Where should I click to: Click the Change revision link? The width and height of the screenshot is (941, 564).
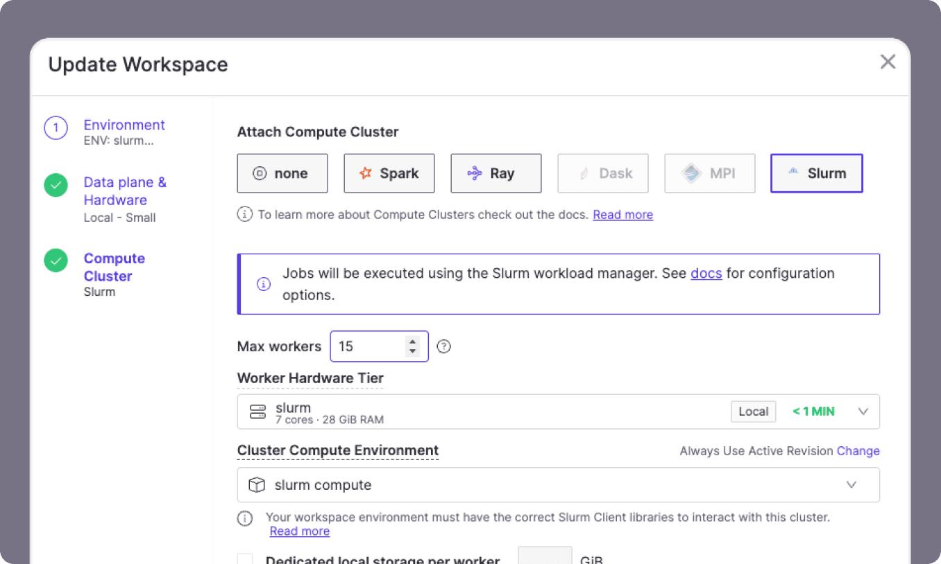[858, 451]
